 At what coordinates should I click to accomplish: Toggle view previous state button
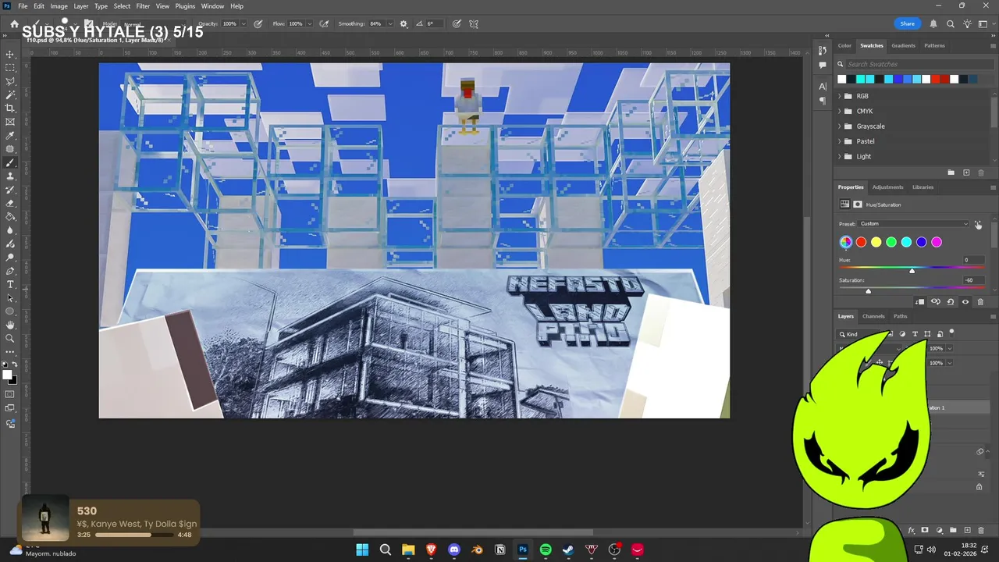click(935, 302)
